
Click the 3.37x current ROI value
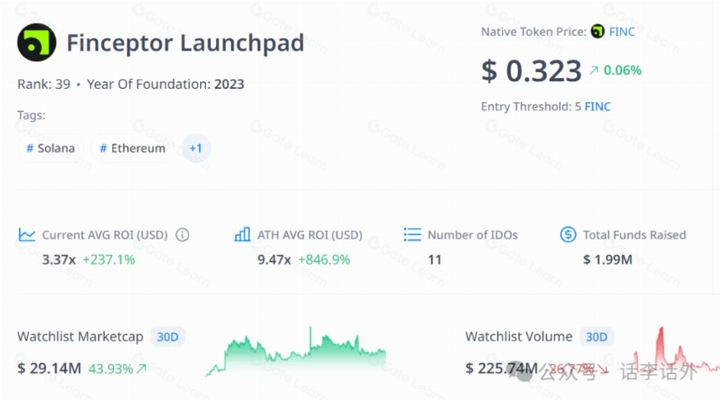[x=59, y=259]
